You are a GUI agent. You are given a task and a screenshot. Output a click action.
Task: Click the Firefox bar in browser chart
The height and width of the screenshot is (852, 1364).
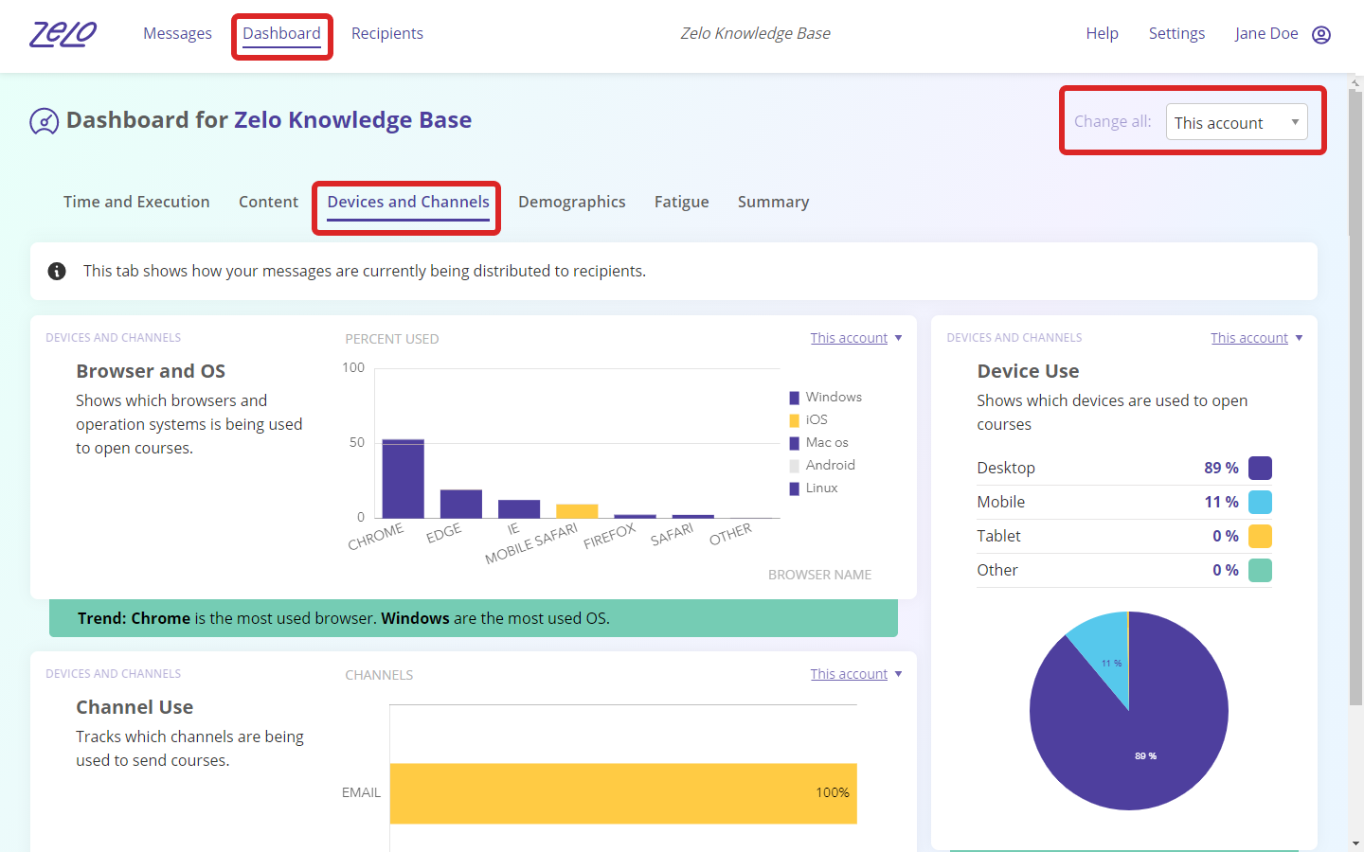[x=635, y=517]
